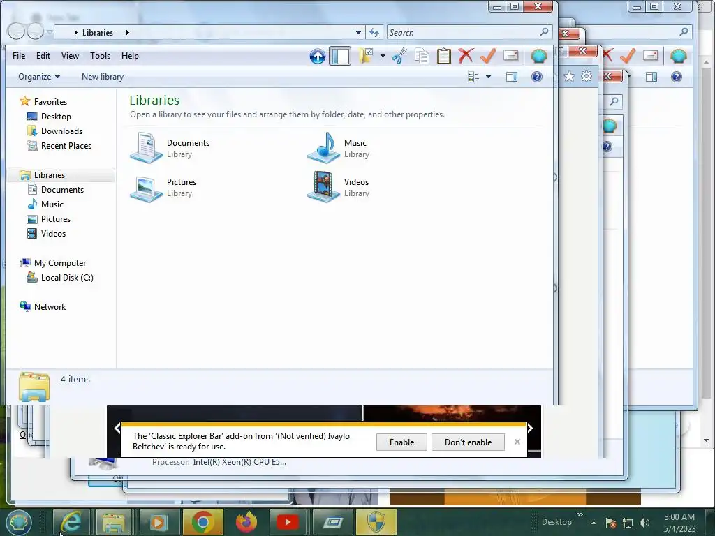Viewport: 715px width, 536px height.
Task: Open the File menu
Action: [x=19, y=56]
